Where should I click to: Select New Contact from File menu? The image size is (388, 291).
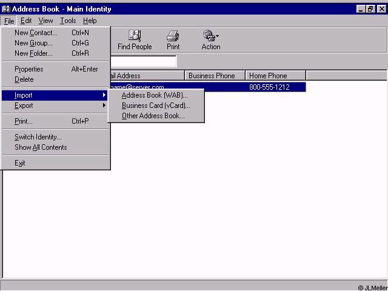click(36, 33)
